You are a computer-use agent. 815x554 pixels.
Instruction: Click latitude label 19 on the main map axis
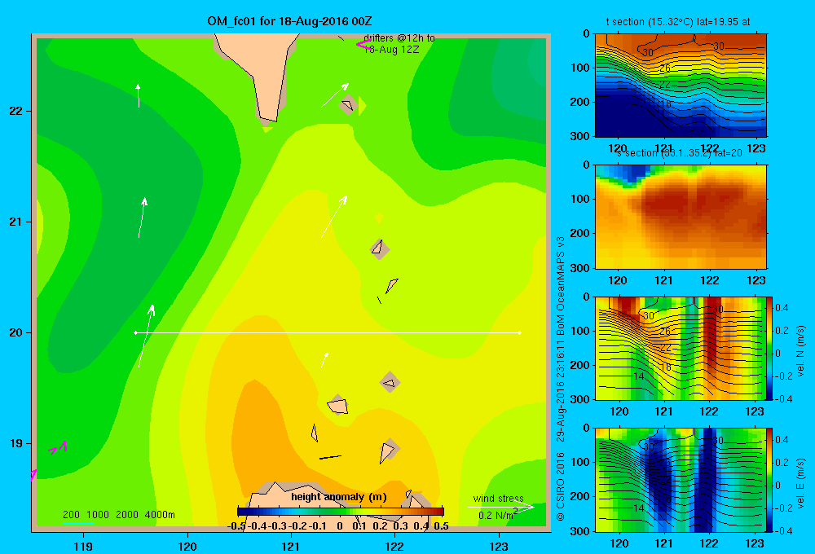point(16,443)
